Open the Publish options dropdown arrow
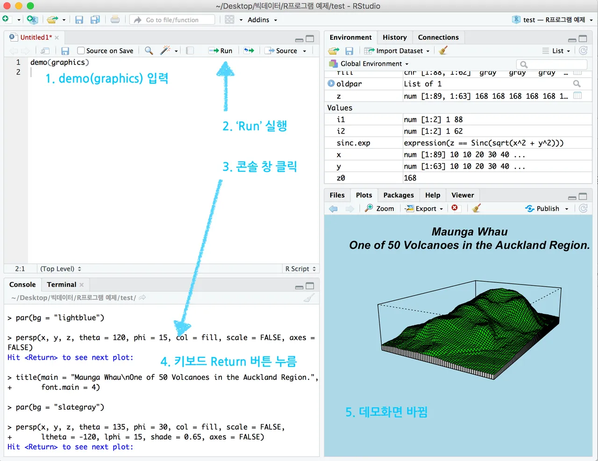Screen dimensions: 598x461 pos(567,209)
